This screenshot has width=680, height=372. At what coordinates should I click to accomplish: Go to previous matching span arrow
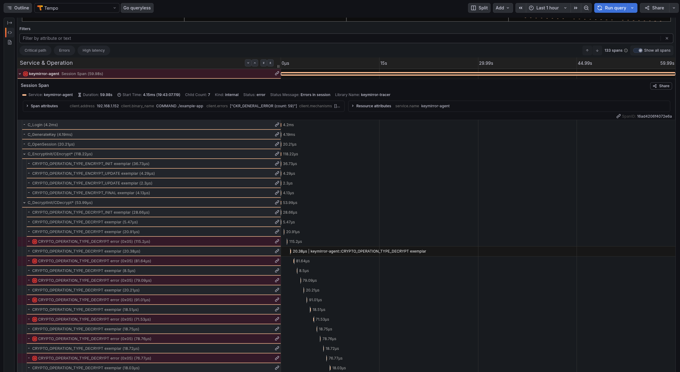point(587,50)
